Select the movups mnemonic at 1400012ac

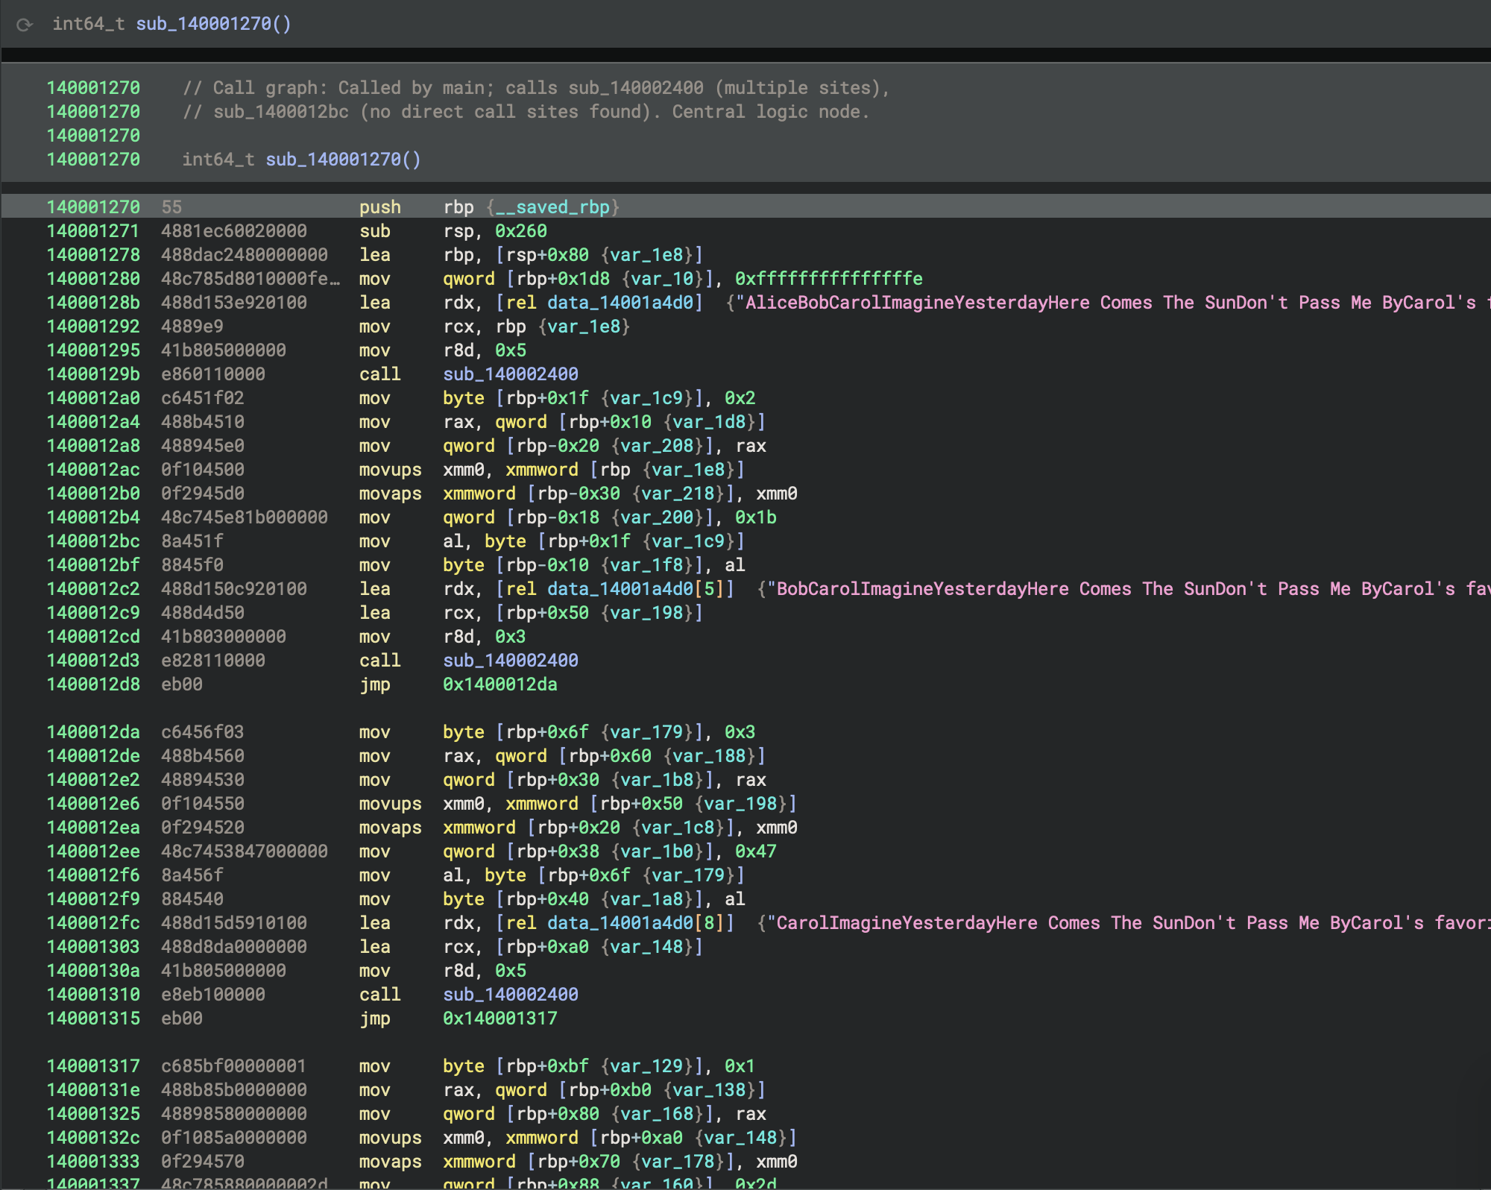coord(390,470)
